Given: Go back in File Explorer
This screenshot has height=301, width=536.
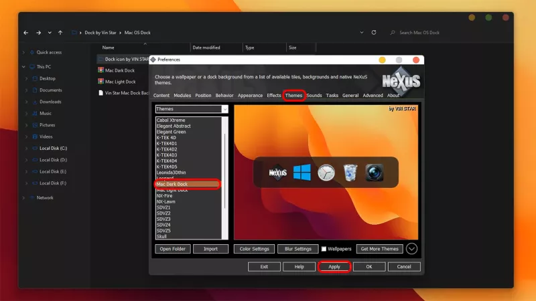Looking at the screenshot, I should (26, 33).
